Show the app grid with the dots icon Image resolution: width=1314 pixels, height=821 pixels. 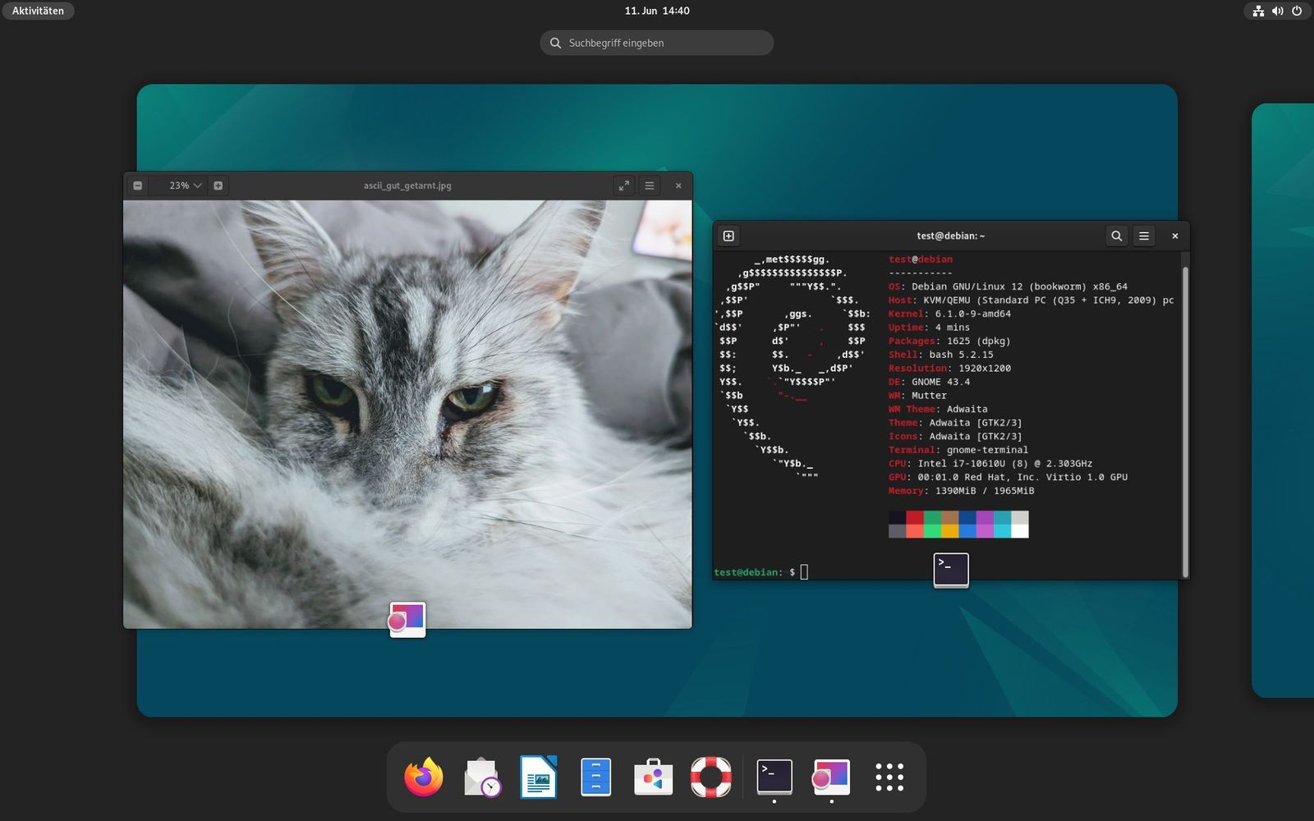889,774
